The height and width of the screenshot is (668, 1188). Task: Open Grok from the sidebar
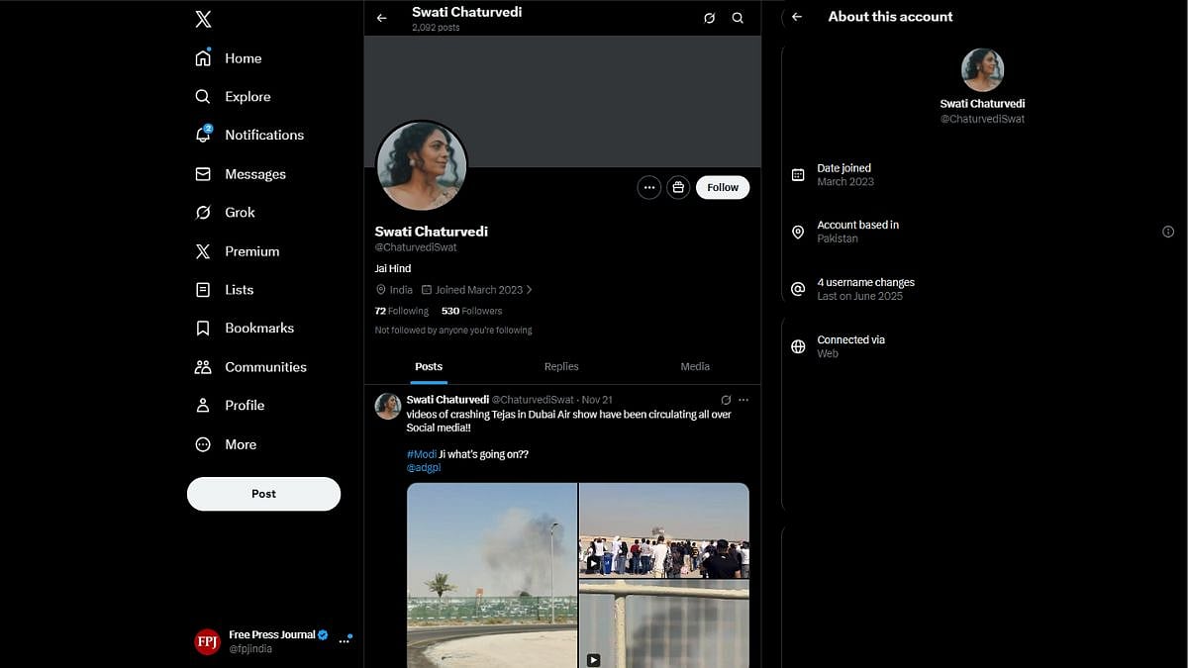240,212
